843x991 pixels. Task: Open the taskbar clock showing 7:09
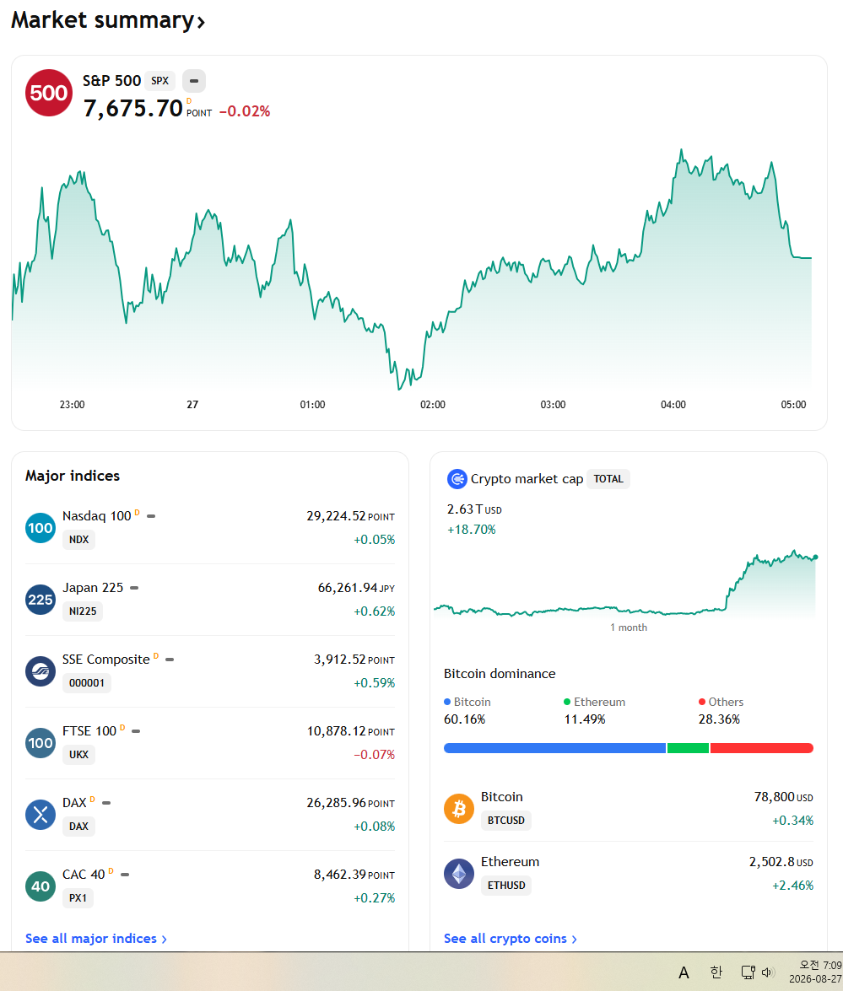tap(815, 972)
